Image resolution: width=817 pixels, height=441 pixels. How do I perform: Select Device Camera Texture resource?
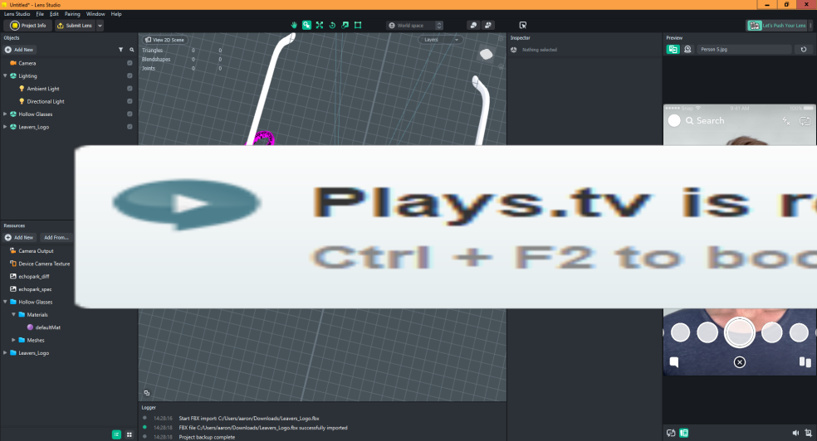click(x=44, y=264)
